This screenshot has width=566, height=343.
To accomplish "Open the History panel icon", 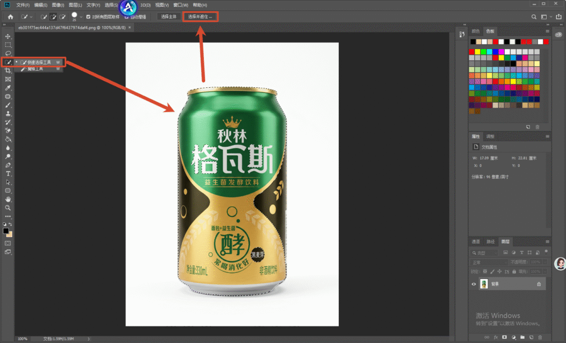I will point(462,34).
